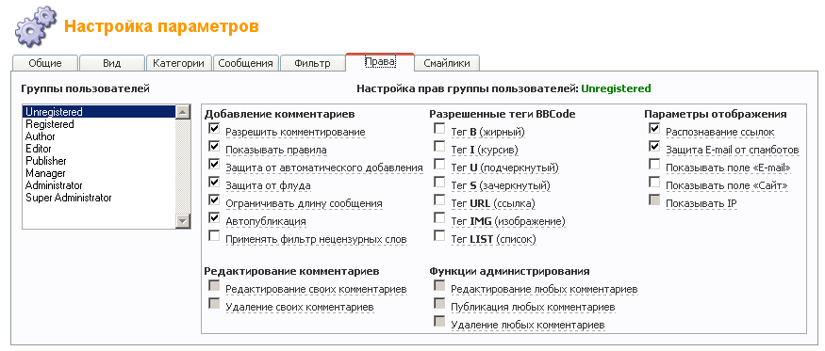This screenshot has height=351, width=825.
Task: Click the group list scroll up arrow
Action: coord(183,112)
